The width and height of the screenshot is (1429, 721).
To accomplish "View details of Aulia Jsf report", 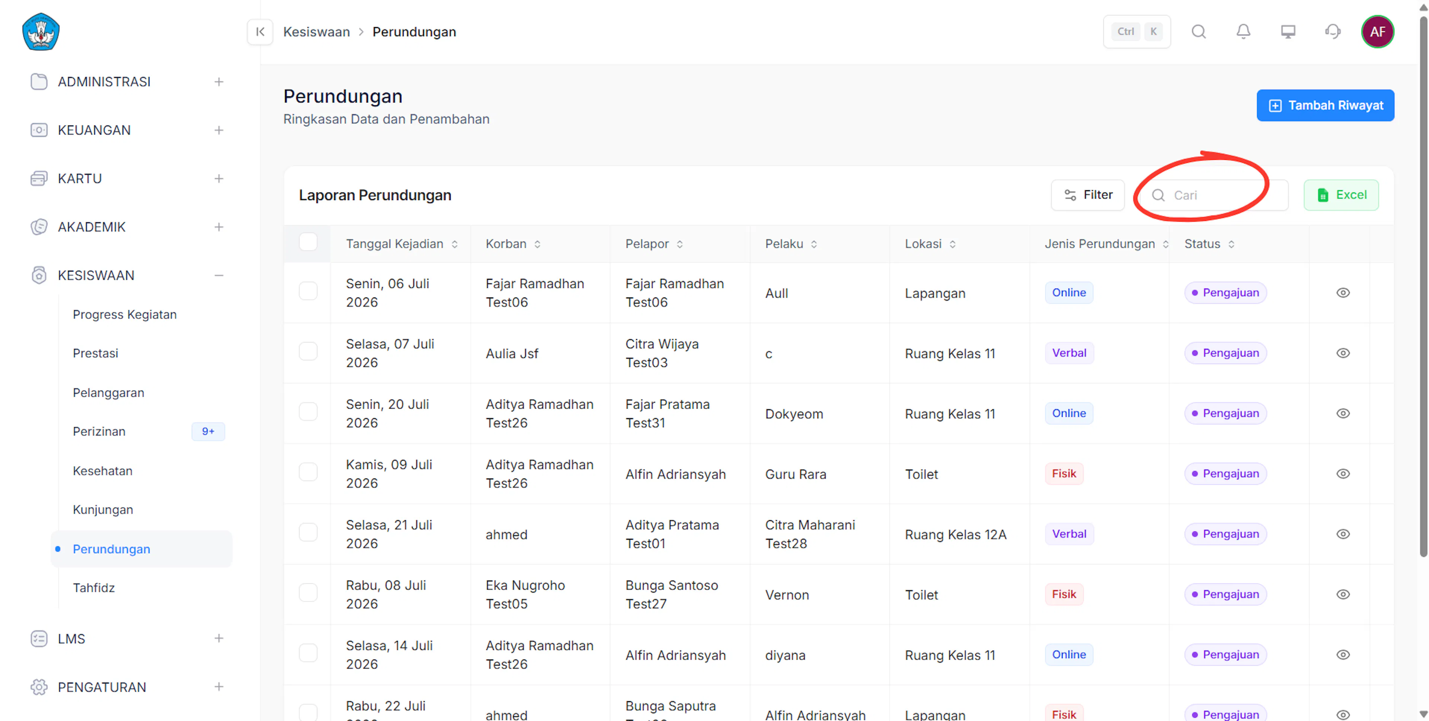I will (1343, 353).
